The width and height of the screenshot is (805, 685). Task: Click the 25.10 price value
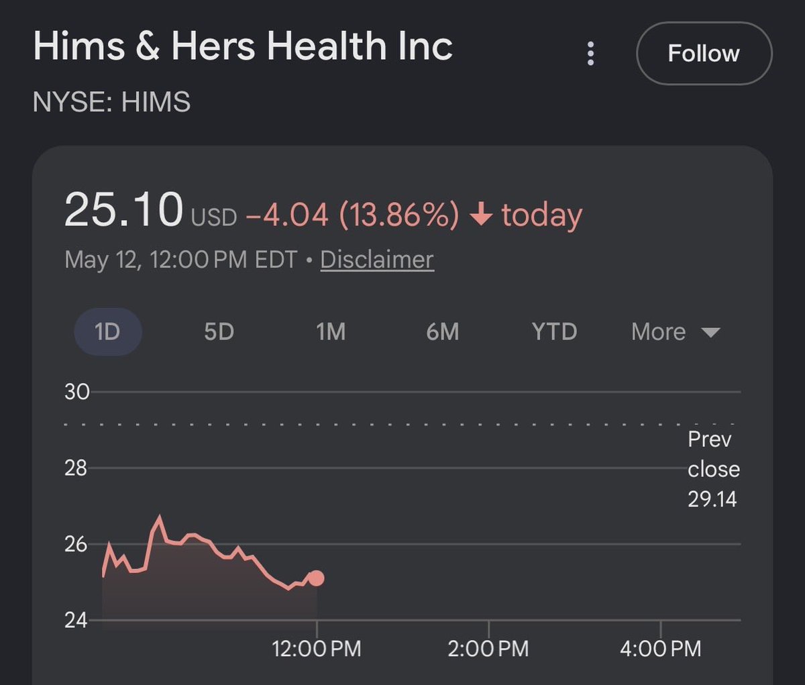(x=123, y=209)
